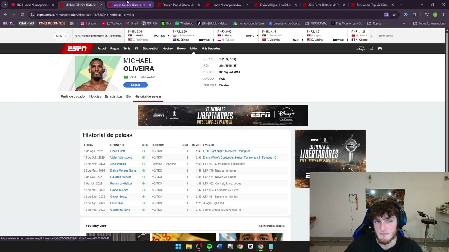Click the JIU JITSU bookmark
The height and width of the screenshot is (252, 449).
[9, 23]
